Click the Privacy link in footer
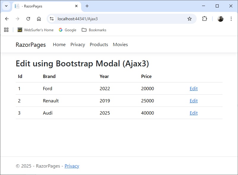 click(72, 166)
